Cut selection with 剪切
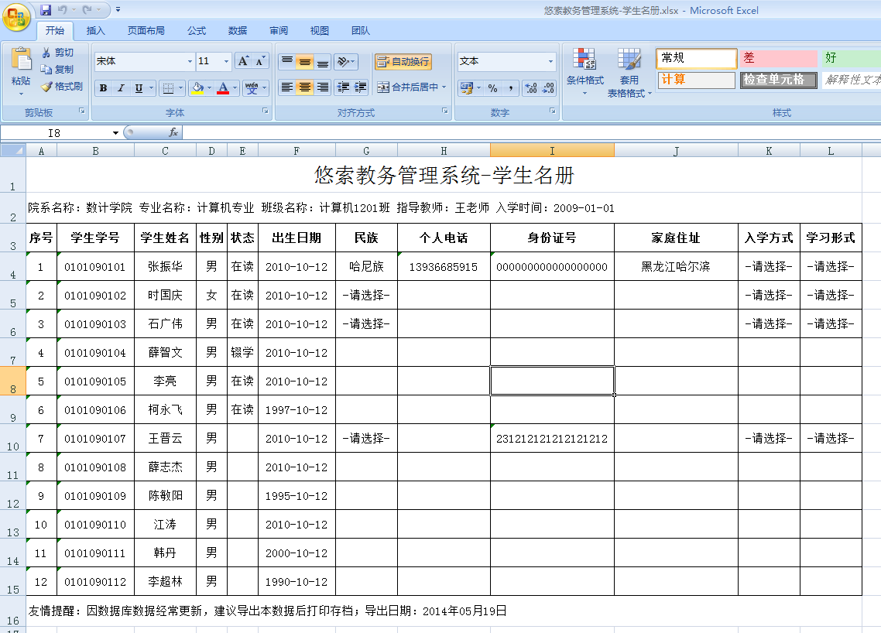The width and height of the screenshot is (881, 633). [57, 53]
